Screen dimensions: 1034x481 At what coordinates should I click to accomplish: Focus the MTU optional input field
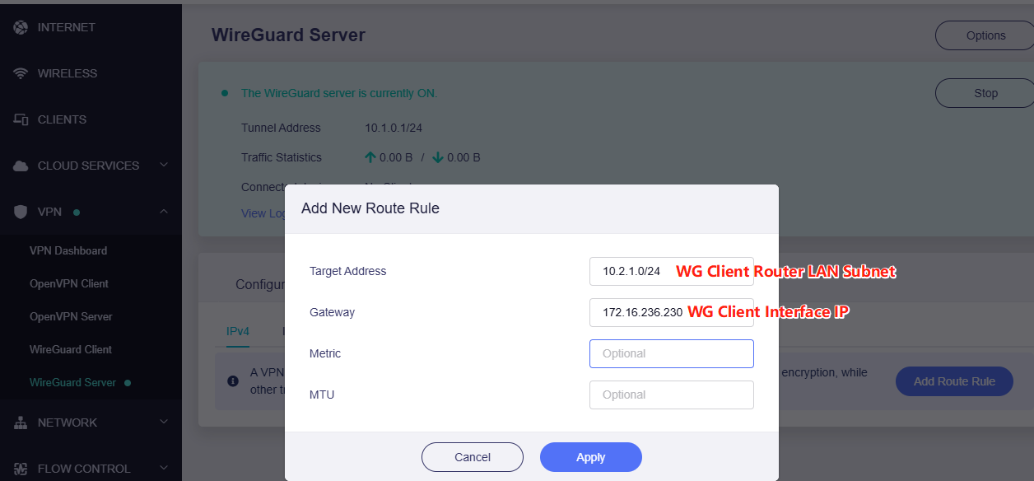(x=671, y=395)
